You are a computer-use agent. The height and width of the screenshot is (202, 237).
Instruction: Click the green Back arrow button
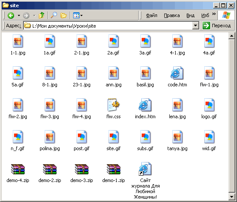tap(11, 15)
